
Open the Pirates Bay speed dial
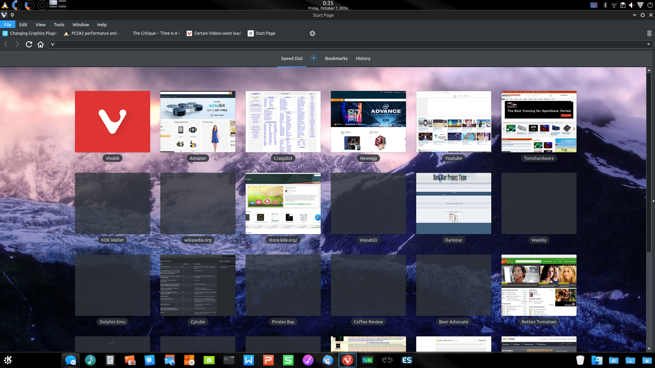coord(283,285)
